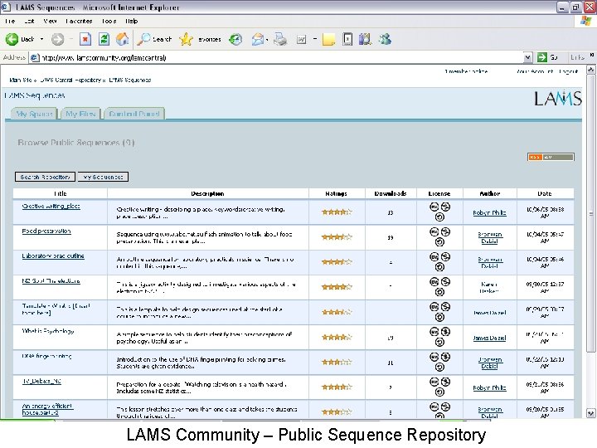Click the Search Repository button
This screenshot has width=597, height=448.
(45, 177)
